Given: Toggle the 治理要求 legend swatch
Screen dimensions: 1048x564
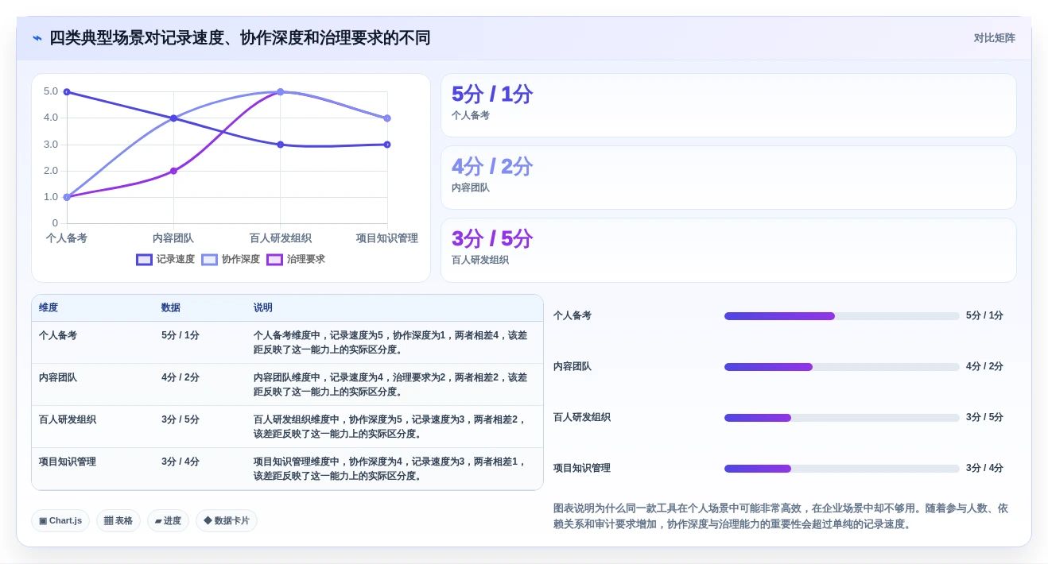Looking at the screenshot, I should pos(274,259).
